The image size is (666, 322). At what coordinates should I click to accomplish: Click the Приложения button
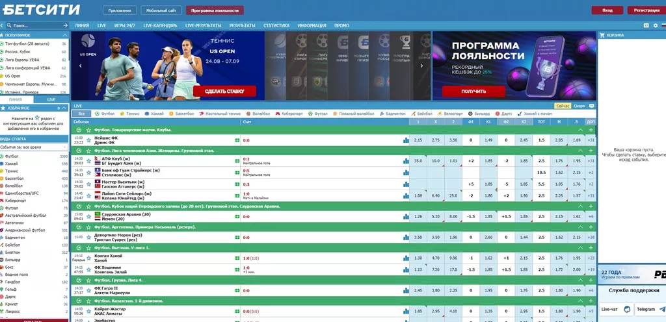[x=120, y=10]
